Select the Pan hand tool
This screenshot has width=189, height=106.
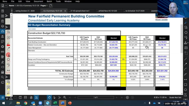click(49, 97)
